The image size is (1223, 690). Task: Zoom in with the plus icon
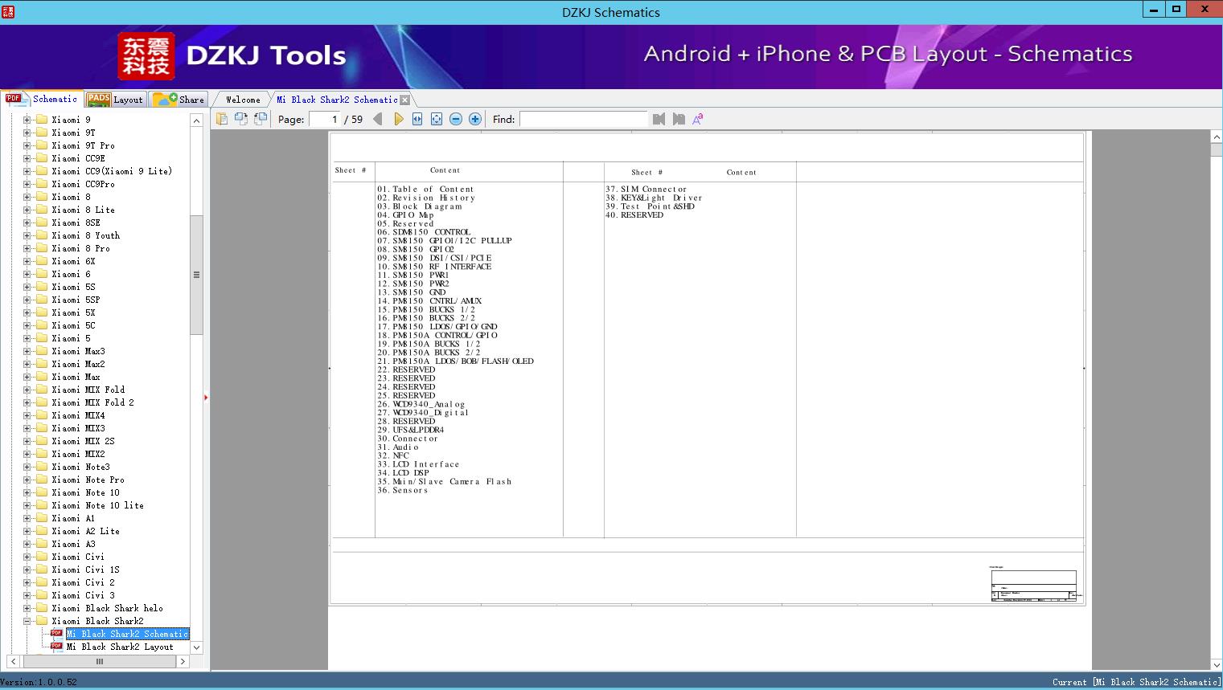tap(475, 119)
